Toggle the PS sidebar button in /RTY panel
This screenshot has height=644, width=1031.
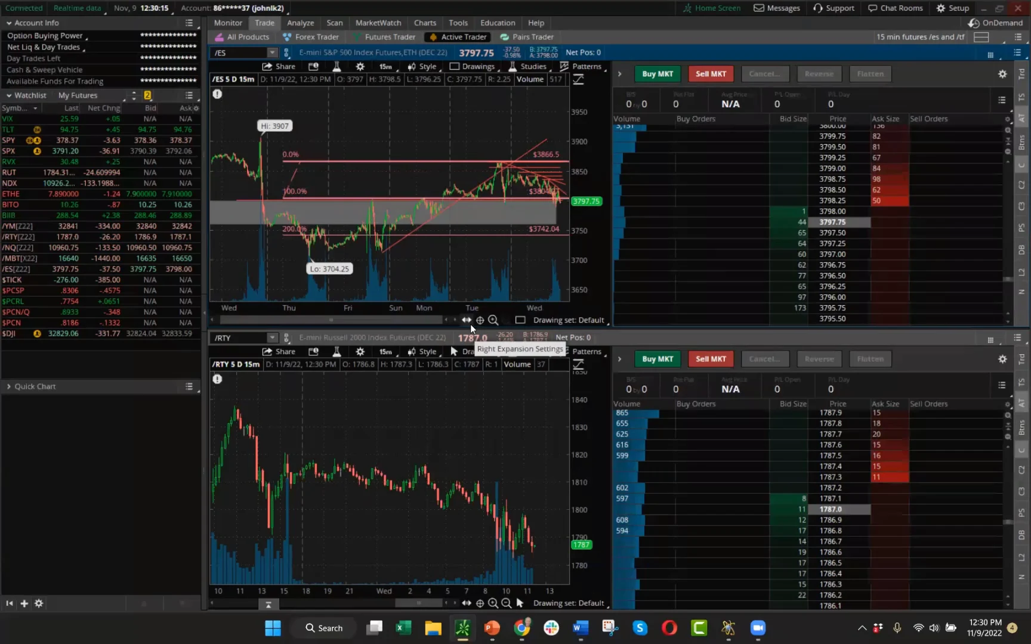(x=1021, y=513)
